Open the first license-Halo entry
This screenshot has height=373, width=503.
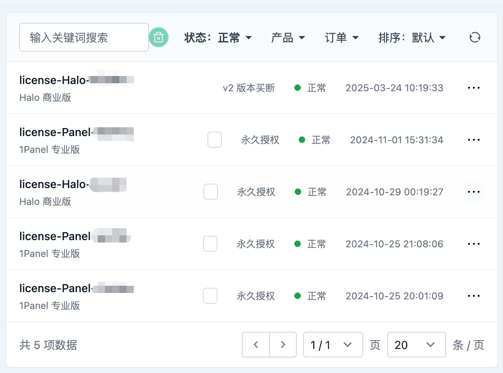[x=76, y=80]
